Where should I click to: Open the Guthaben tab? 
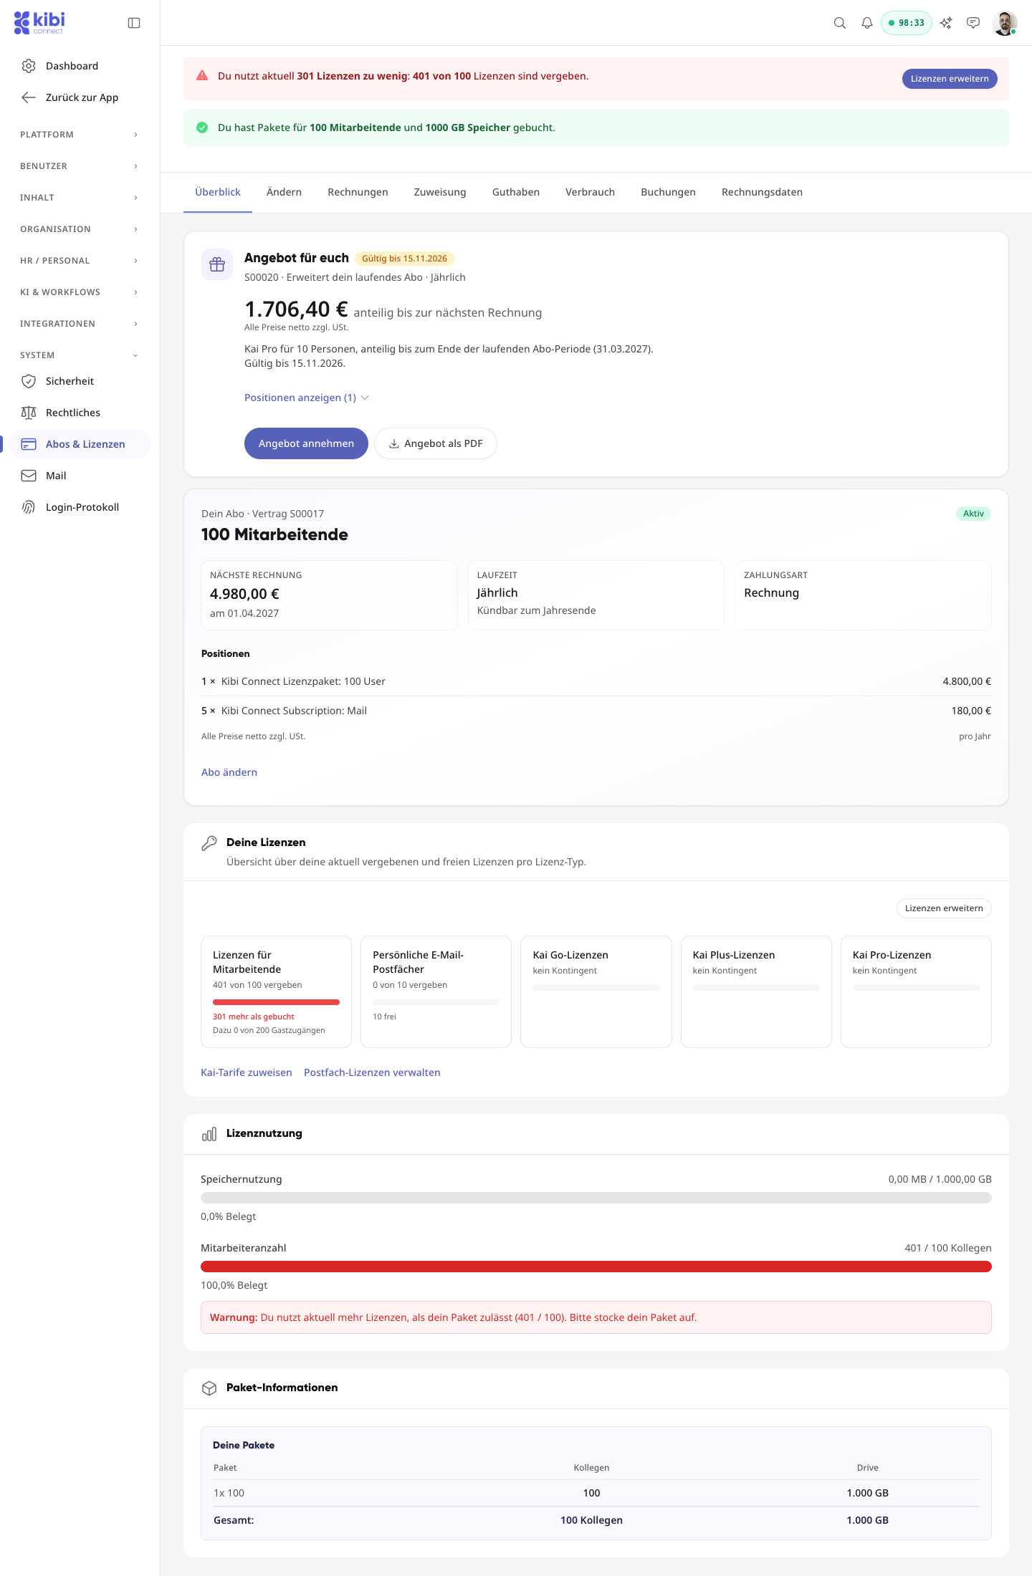(516, 192)
